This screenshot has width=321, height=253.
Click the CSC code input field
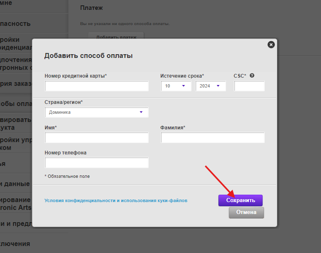click(x=249, y=86)
